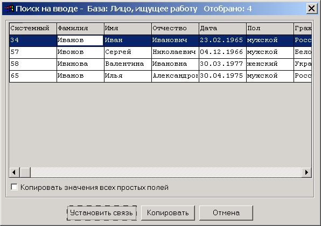Click the Пол column header
Viewport: 321px width, 226px height.
pos(270,29)
